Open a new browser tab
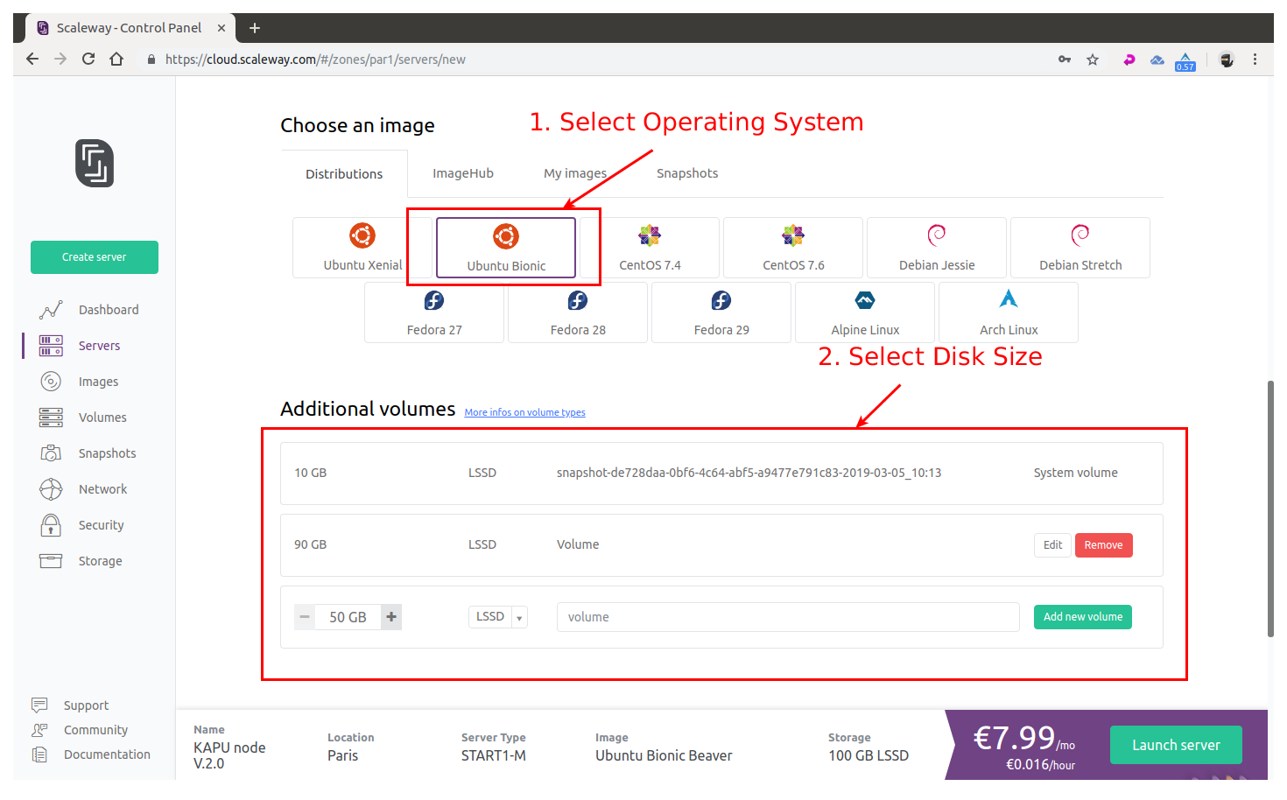 (x=255, y=28)
